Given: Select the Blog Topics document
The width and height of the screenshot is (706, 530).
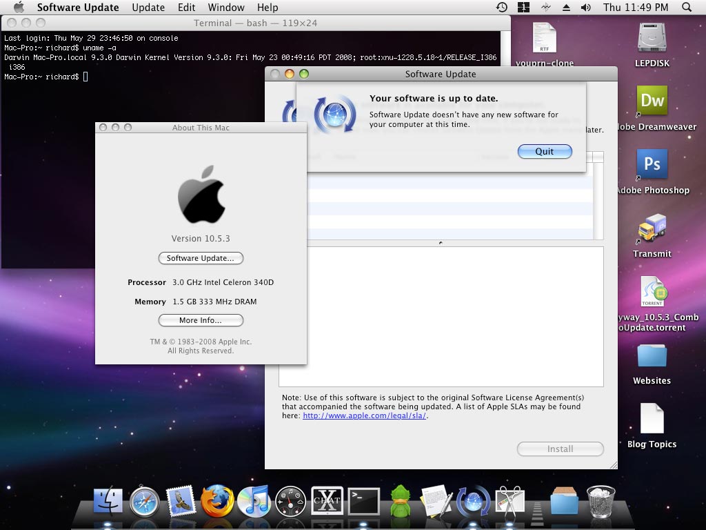Looking at the screenshot, I should (x=652, y=418).
